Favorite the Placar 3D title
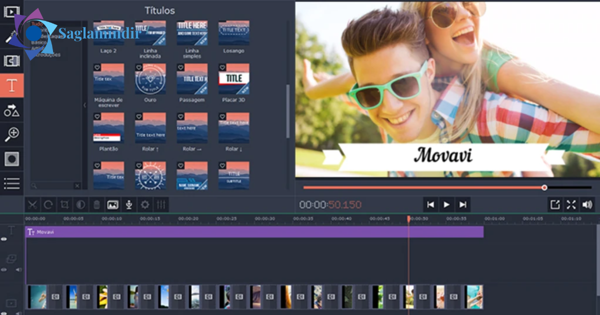This screenshot has width=600, height=315. point(222,67)
